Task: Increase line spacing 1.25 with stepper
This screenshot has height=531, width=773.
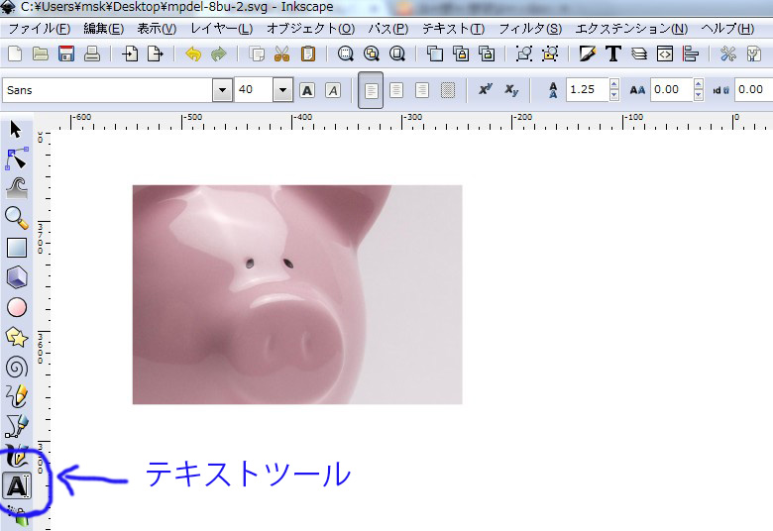Action: 614,85
